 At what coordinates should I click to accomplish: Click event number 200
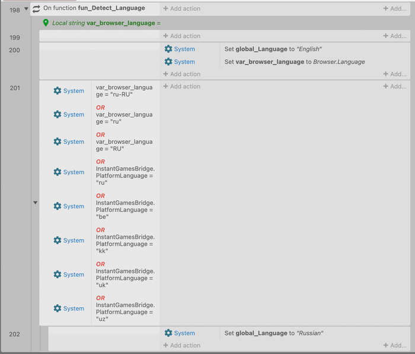click(x=15, y=50)
